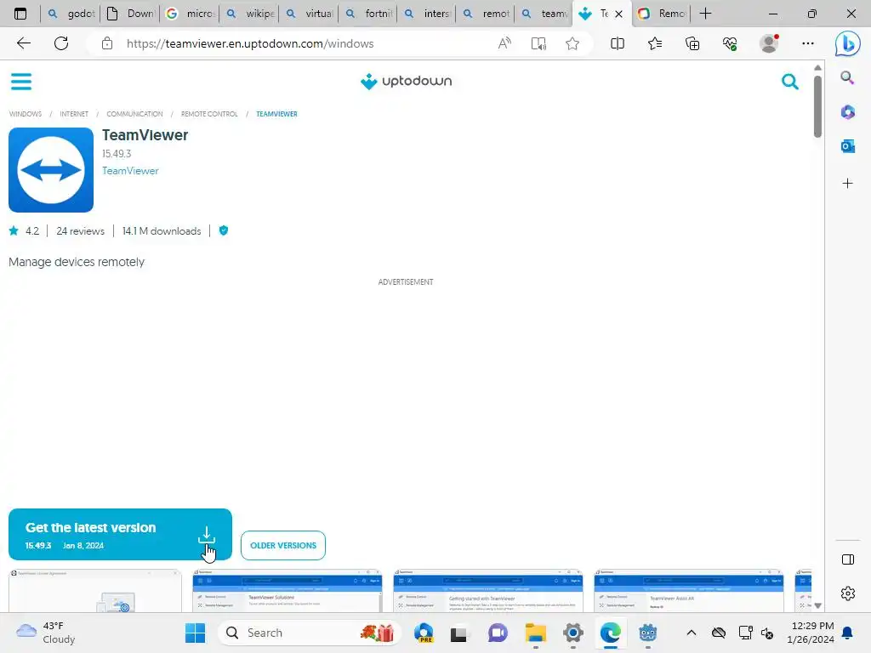Open the notifications bell in taskbar
Image resolution: width=871 pixels, height=653 pixels.
click(x=848, y=633)
